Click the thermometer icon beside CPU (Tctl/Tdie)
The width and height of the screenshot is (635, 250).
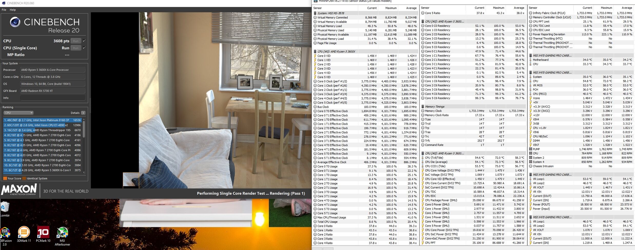[x=423, y=158]
